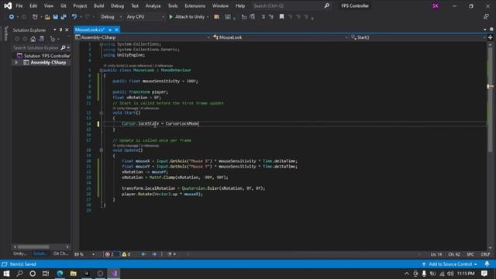Click the Solution Explorer Home icon
Screen dimensions: 496x279
33,39
